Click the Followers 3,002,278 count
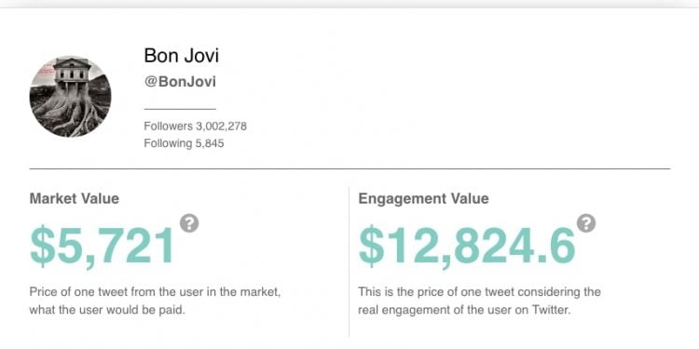Image resolution: width=699 pixels, height=349 pixels. pos(196,126)
